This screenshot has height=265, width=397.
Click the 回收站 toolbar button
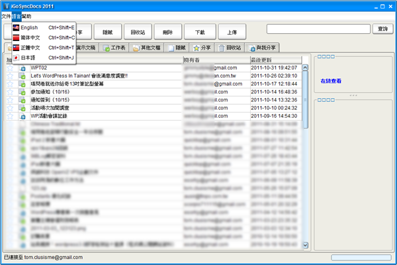(x=138, y=32)
